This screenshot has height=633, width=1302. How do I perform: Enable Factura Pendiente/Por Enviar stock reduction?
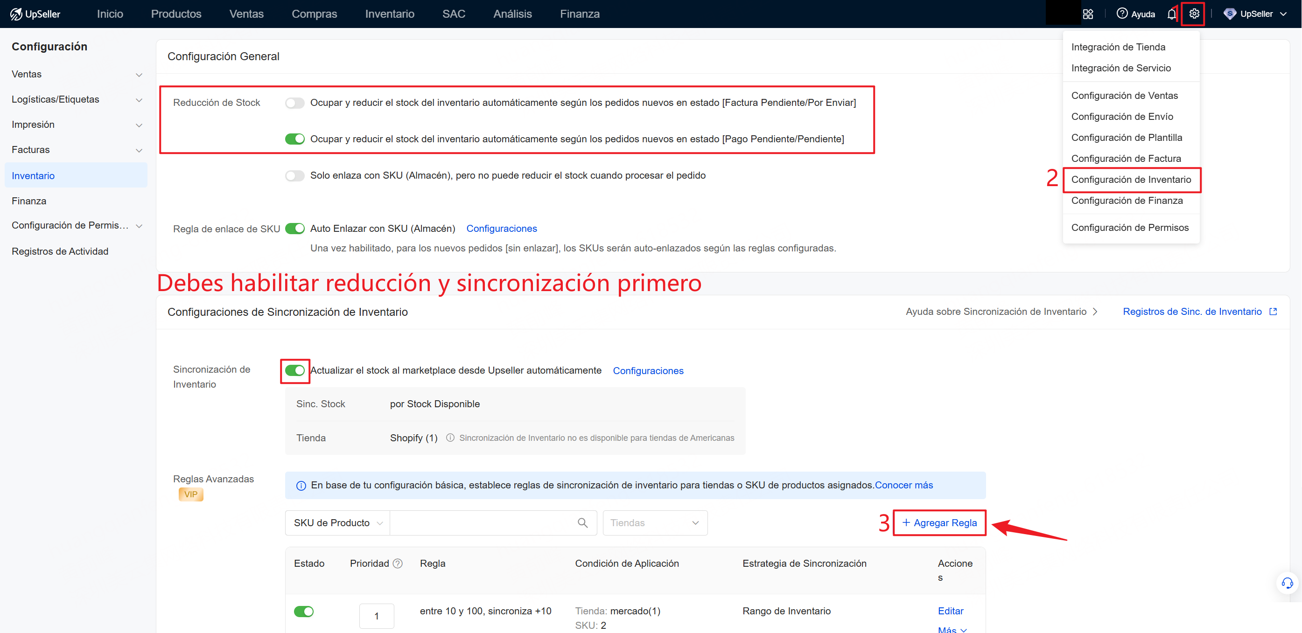coord(294,103)
